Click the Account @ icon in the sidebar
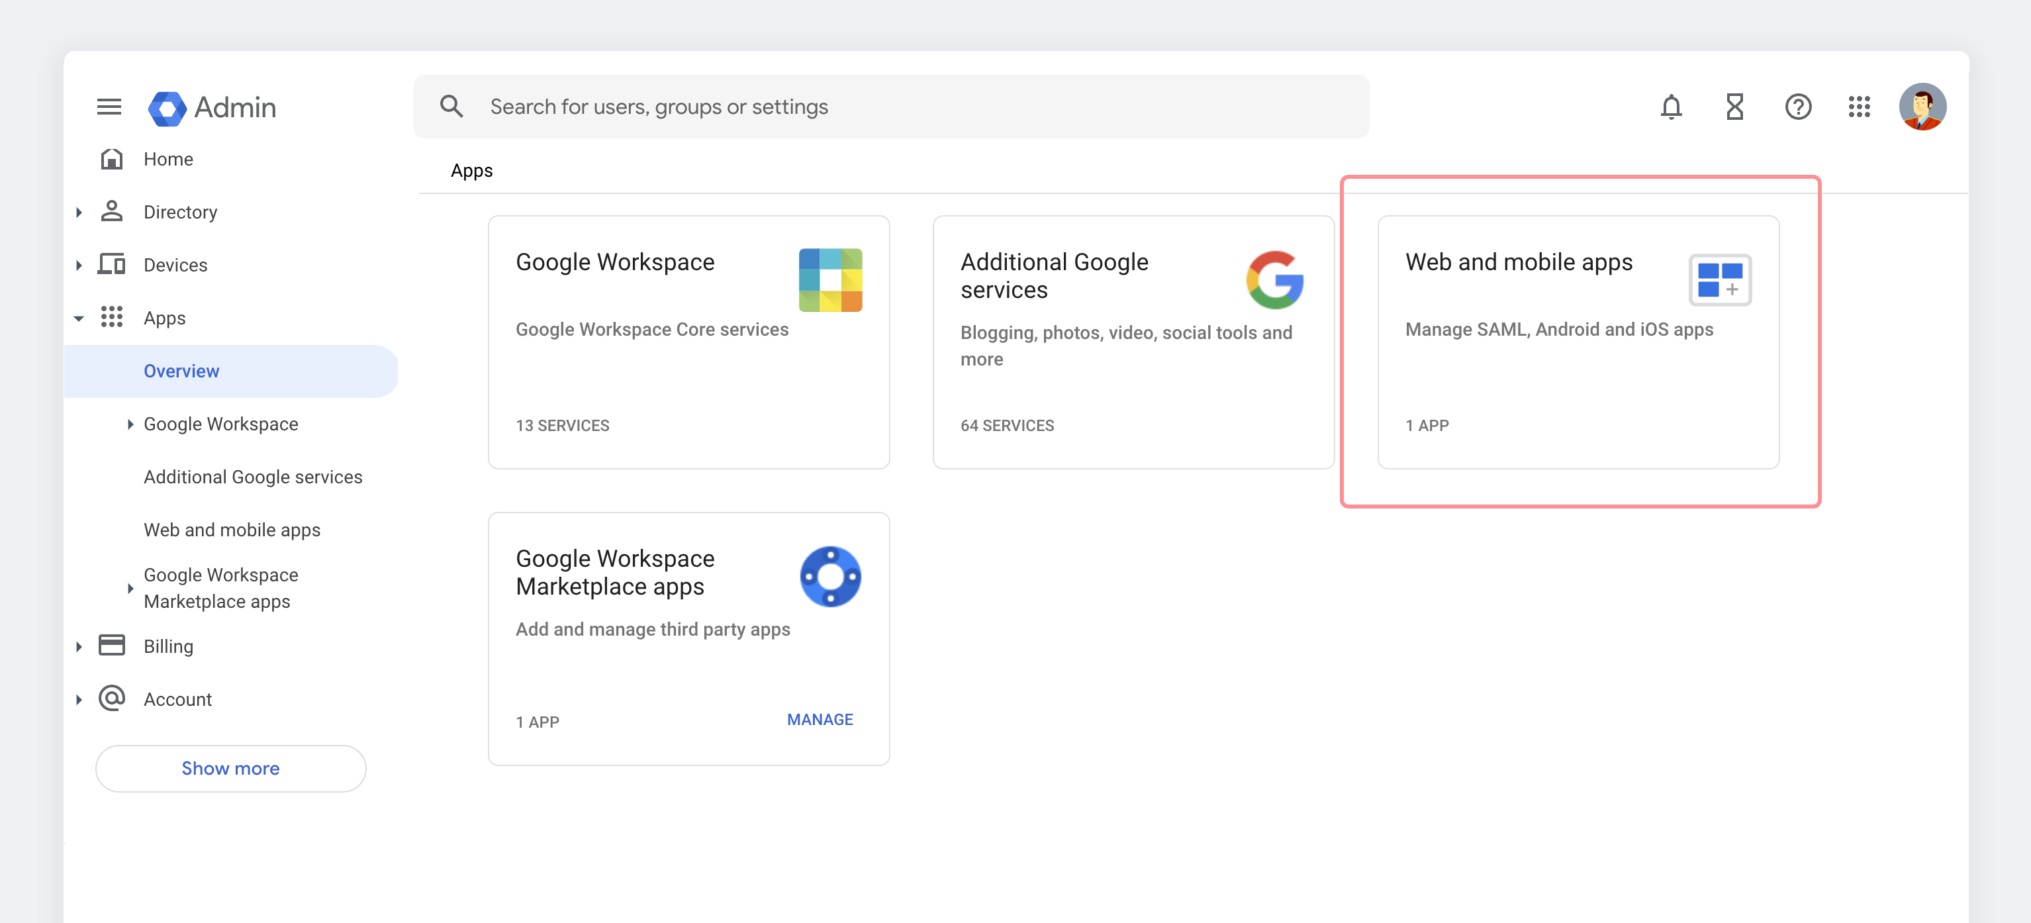This screenshot has width=2031, height=923. coord(111,698)
